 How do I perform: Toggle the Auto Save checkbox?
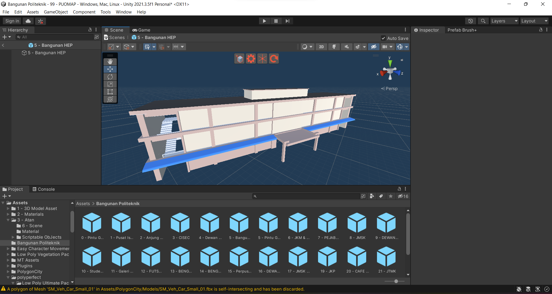(x=383, y=38)
